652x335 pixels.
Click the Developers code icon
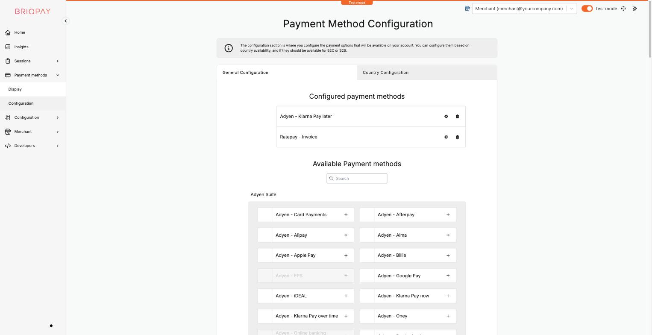pyautogui.click(x=8, y=146)
